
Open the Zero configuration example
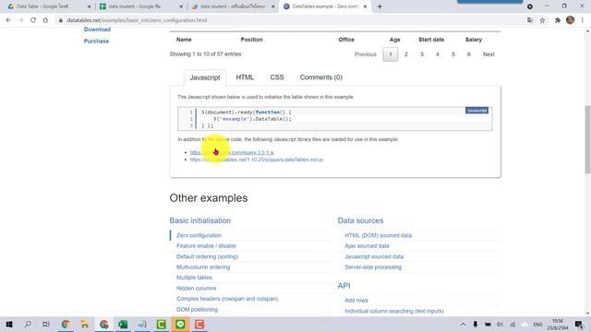coord(199,235)
